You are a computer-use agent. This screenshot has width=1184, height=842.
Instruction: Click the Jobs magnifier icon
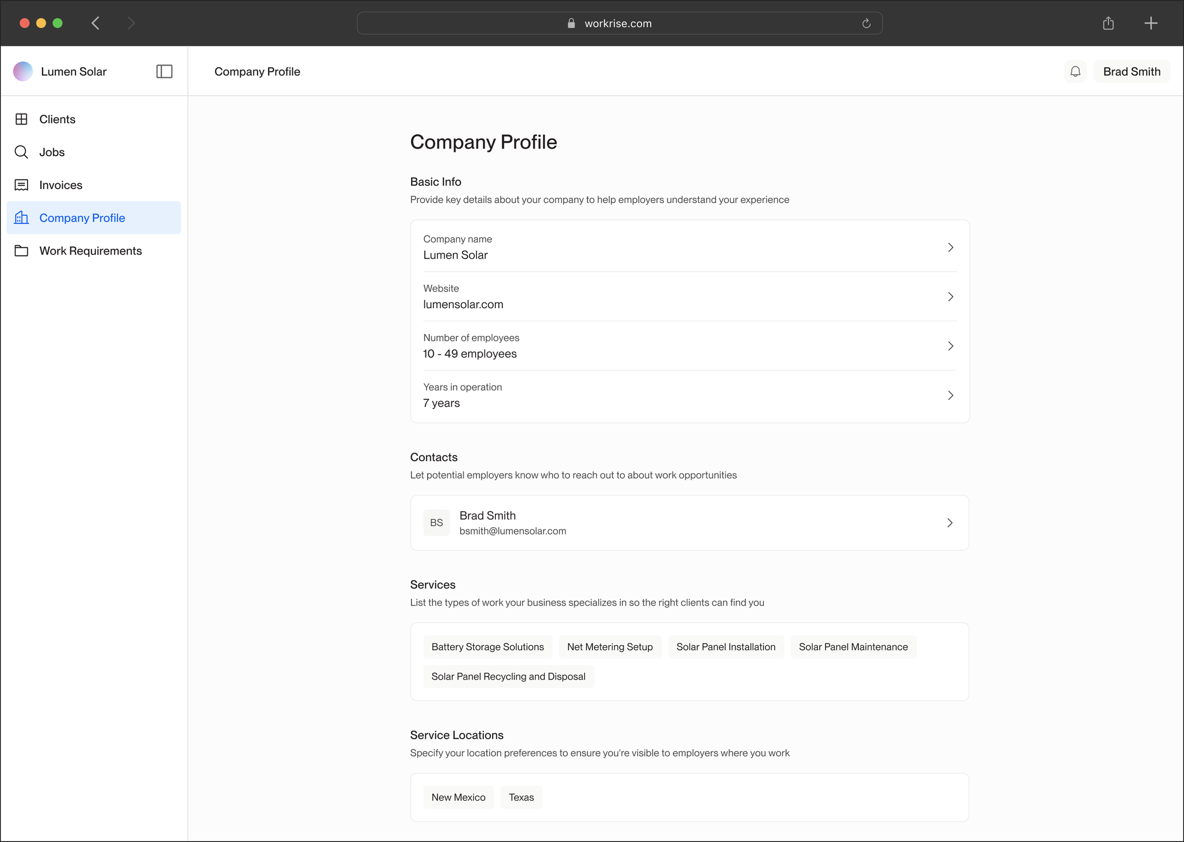point(21,152)
